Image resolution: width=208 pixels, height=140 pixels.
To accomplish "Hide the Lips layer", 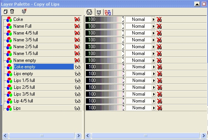I will (77, 109).
